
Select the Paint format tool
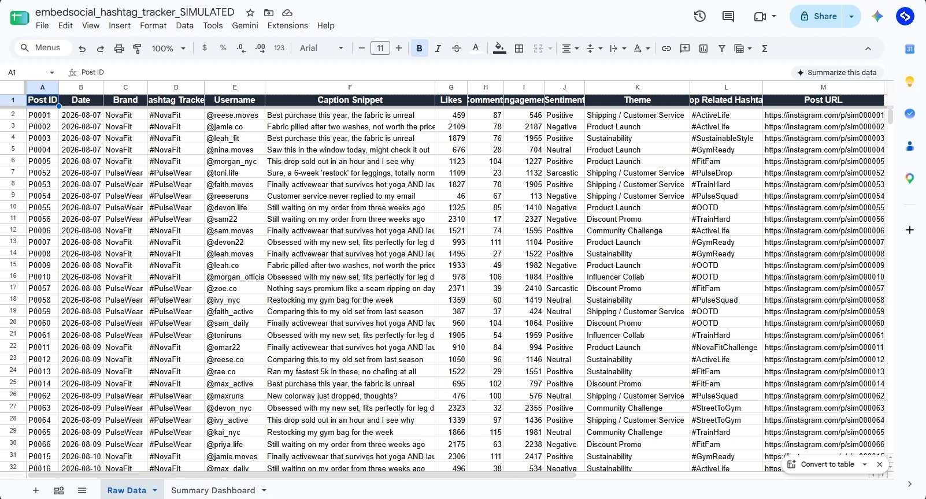[138, 49]
